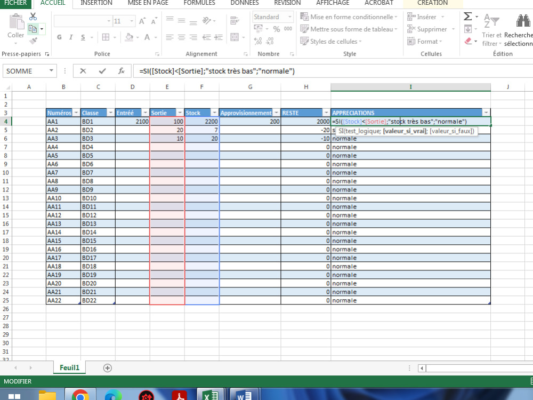533x400 pixels.
Task: Click the font color A icon
Action: coord(147,37)
